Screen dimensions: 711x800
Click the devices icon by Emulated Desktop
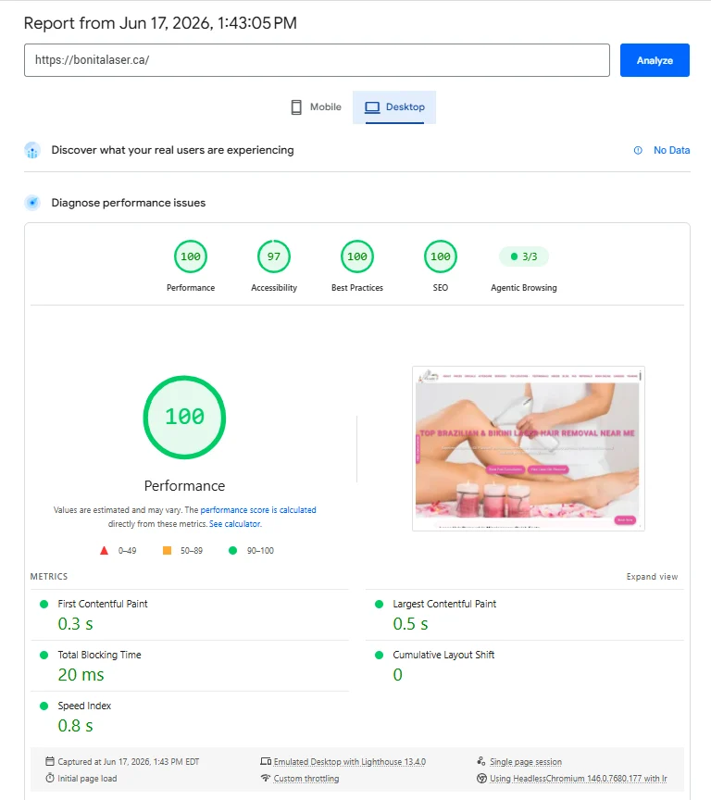click(266, 761)
